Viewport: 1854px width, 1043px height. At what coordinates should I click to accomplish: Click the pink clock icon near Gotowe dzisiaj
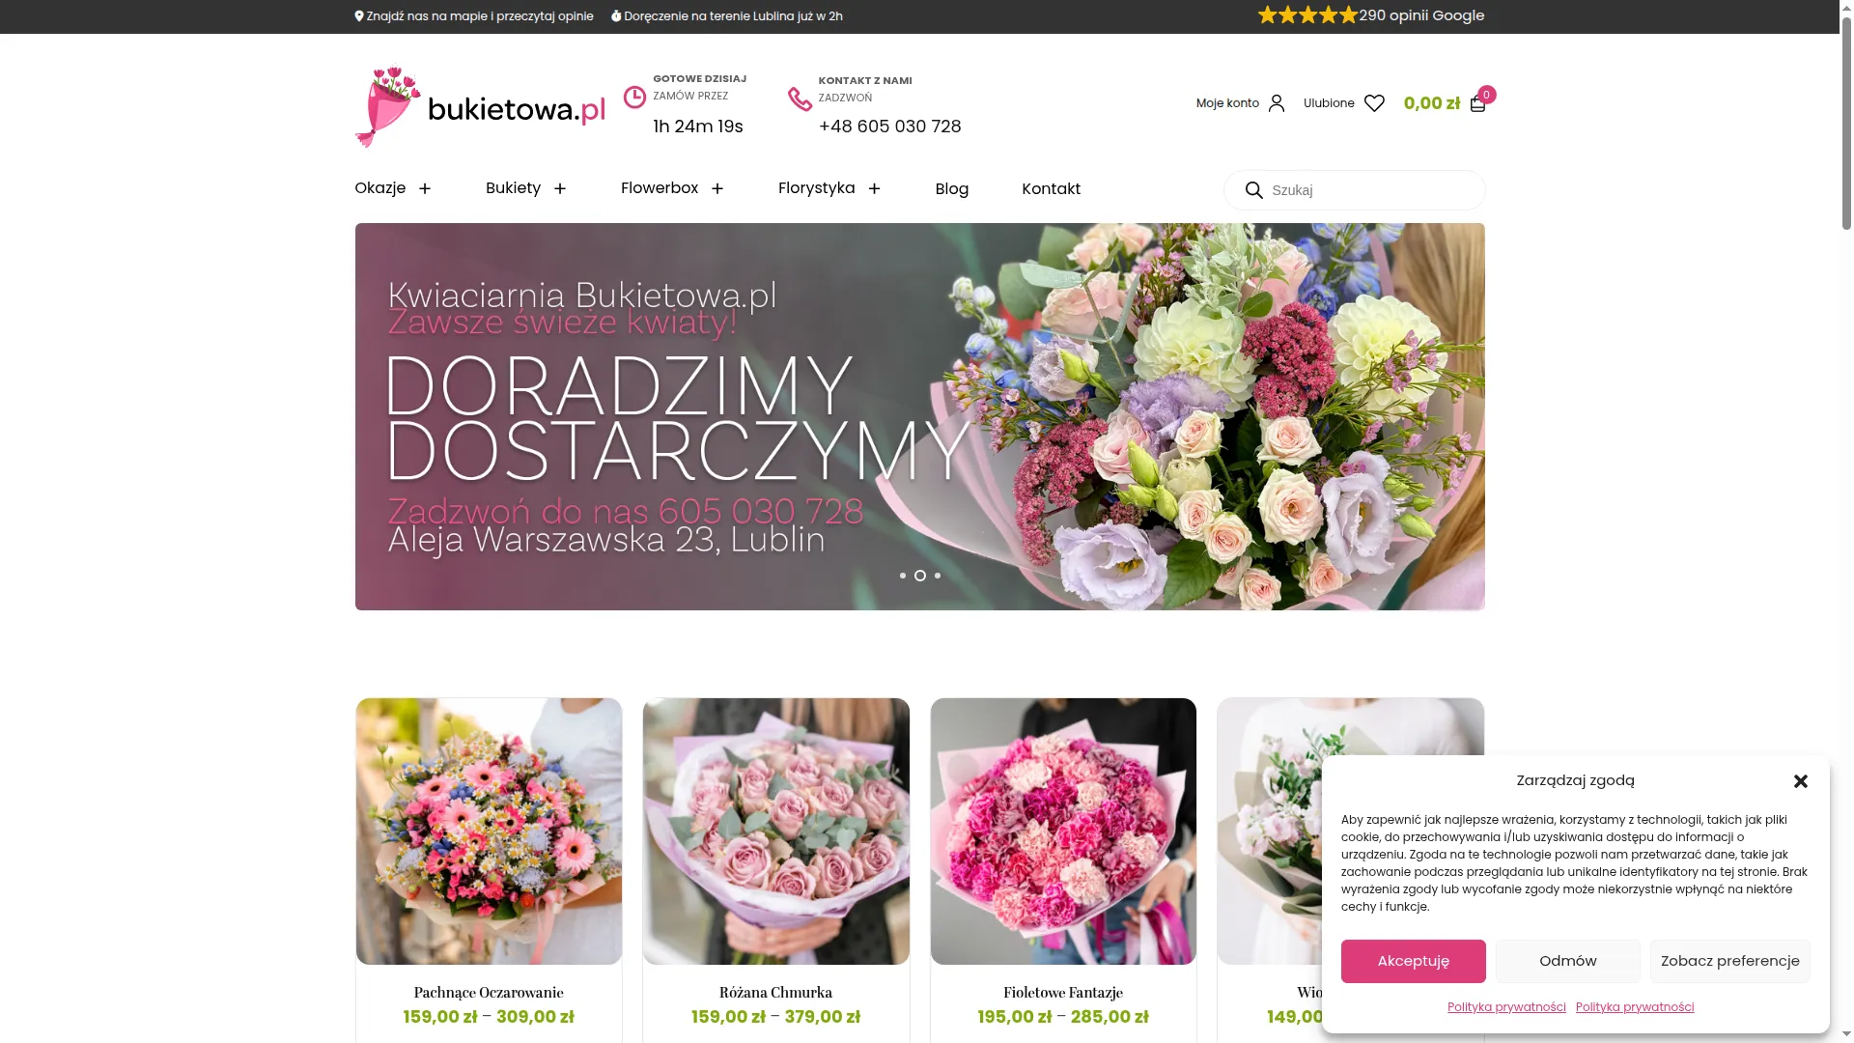click(634, 98)
